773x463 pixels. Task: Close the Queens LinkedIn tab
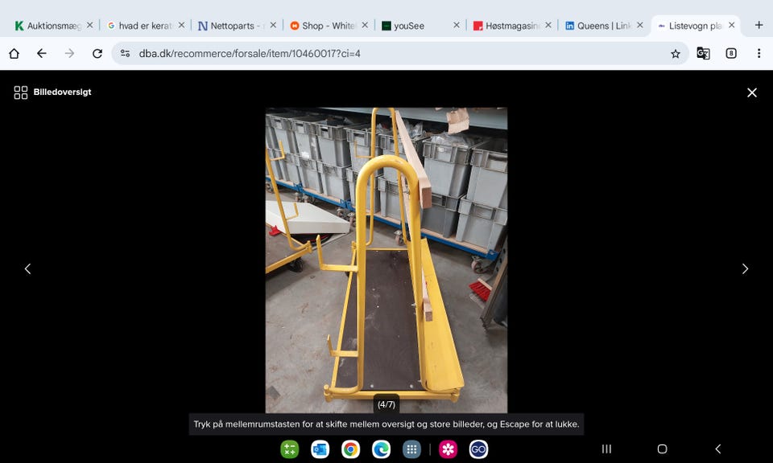tap(640, 25)
